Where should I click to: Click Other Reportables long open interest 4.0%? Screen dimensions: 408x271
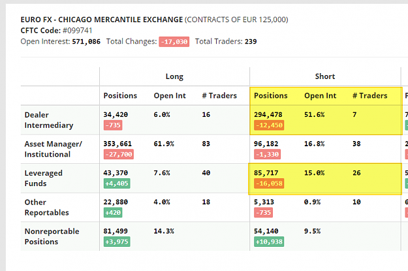coord(162,202)
